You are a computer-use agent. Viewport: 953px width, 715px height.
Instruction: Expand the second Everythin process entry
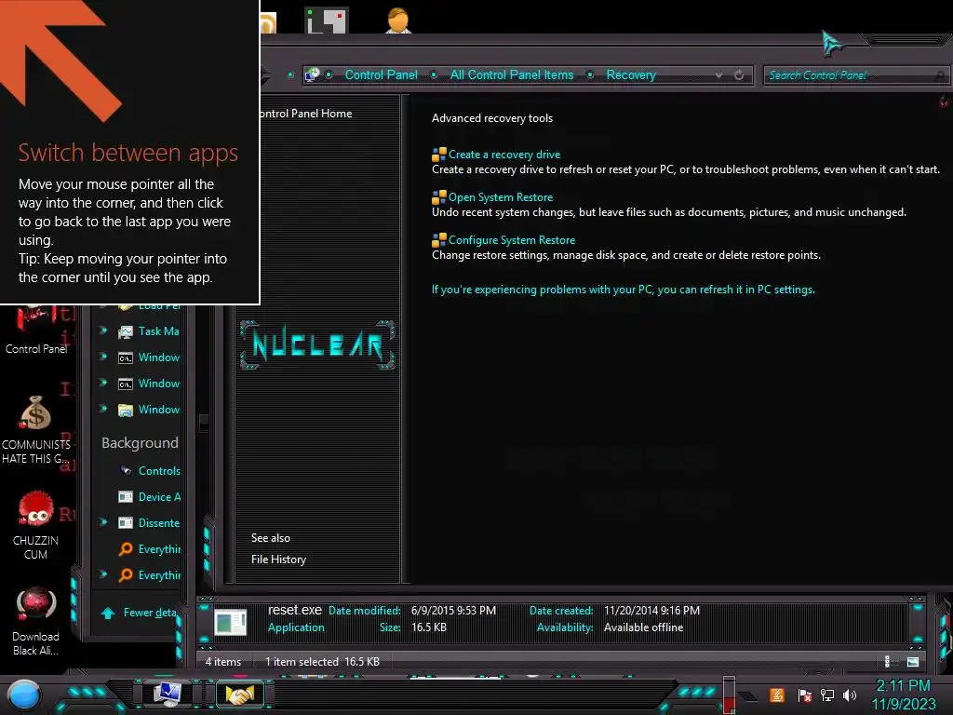103,574
